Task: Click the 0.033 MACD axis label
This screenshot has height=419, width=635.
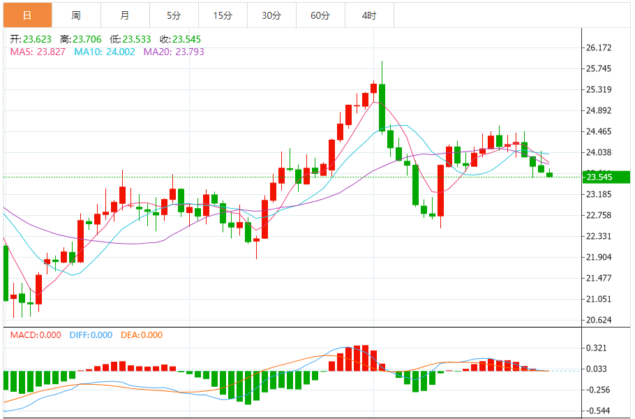Action: 597,369
